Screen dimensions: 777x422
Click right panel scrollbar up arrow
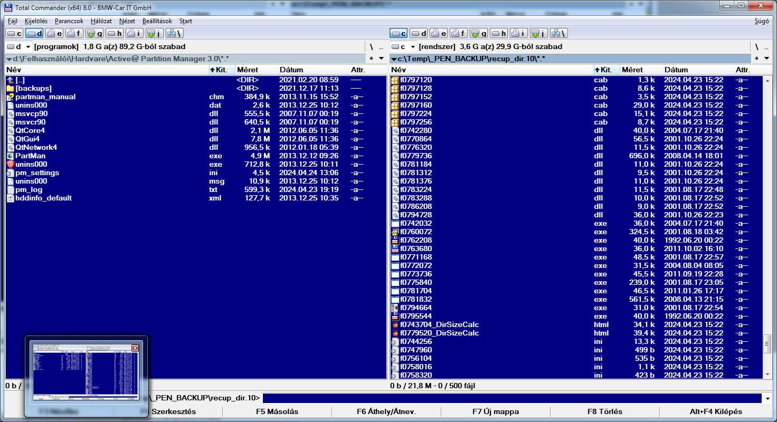(767, 80)
